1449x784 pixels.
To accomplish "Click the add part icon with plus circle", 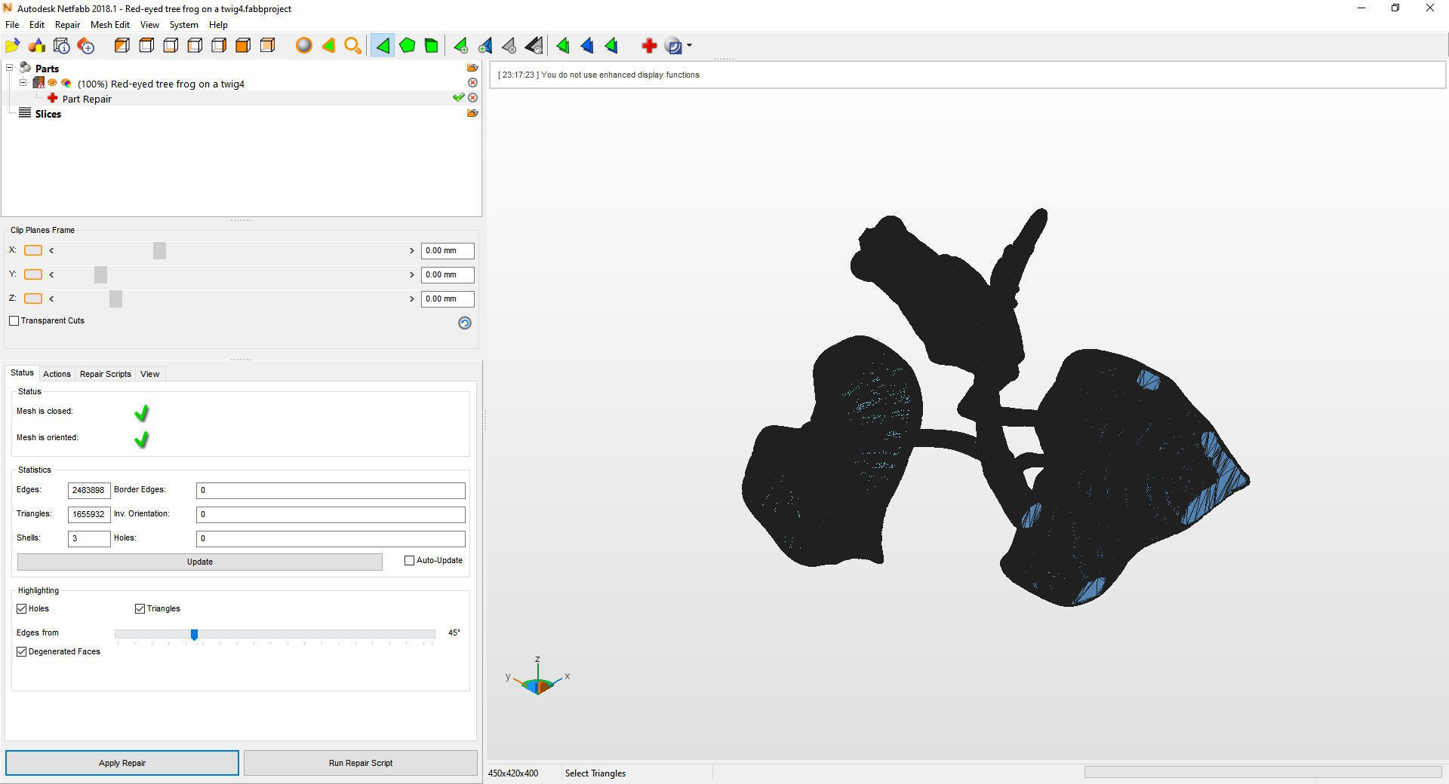I will [86, 46].
